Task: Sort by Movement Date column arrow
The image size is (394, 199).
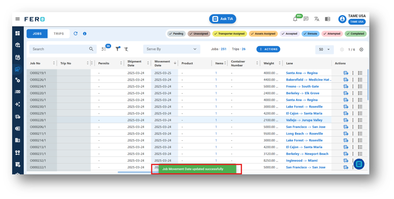Action: coord(175,63)
